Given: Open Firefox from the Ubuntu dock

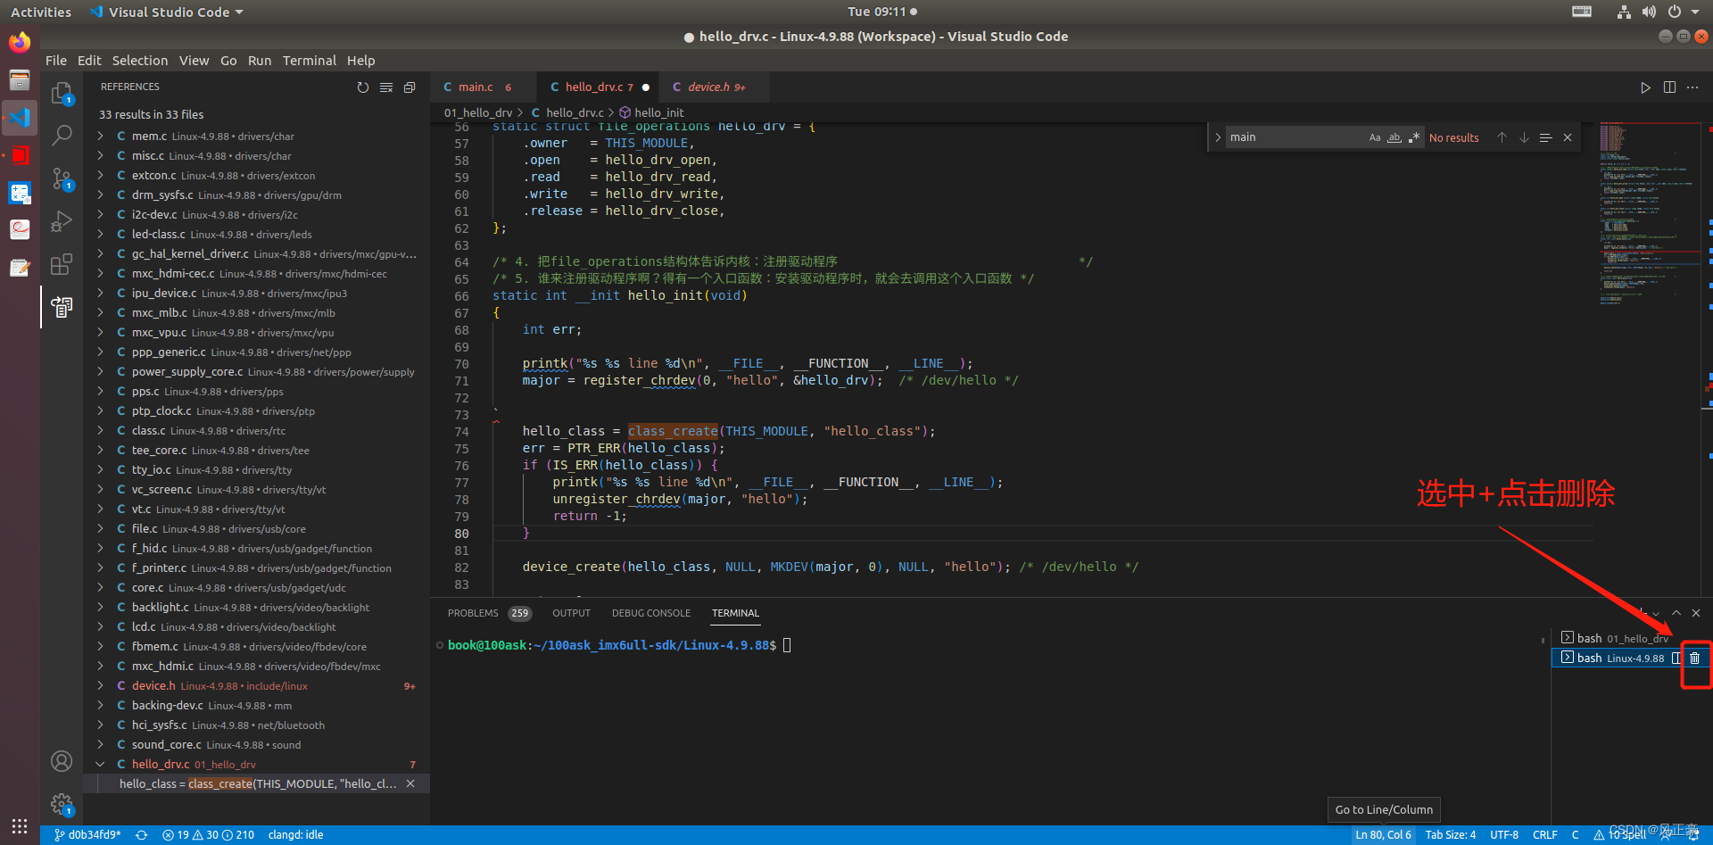Looking at the screenshot, I should coord(20,42).
